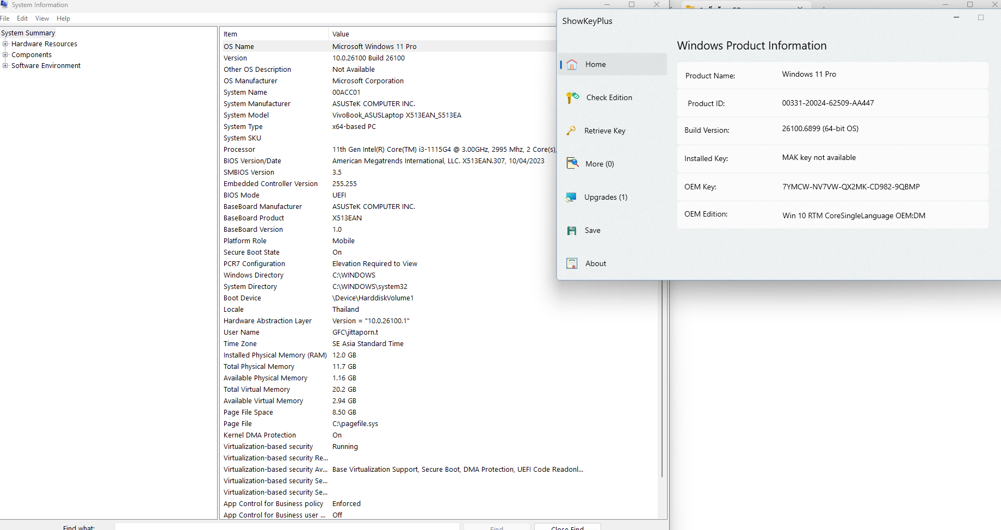Screen dimensions: 1001x530
Task: Click the Save floppy disk icon
Action: pyautogui.click(x=572, y=231)
